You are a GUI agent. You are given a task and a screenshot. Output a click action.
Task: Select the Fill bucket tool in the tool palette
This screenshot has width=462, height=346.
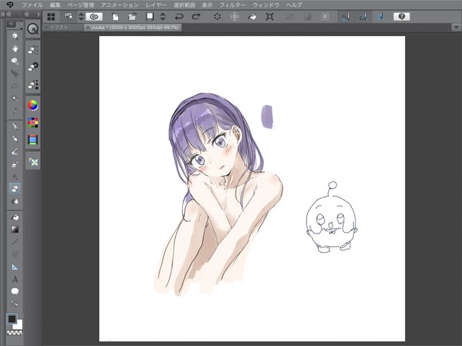pyautogui.click(x=15, y=217)
